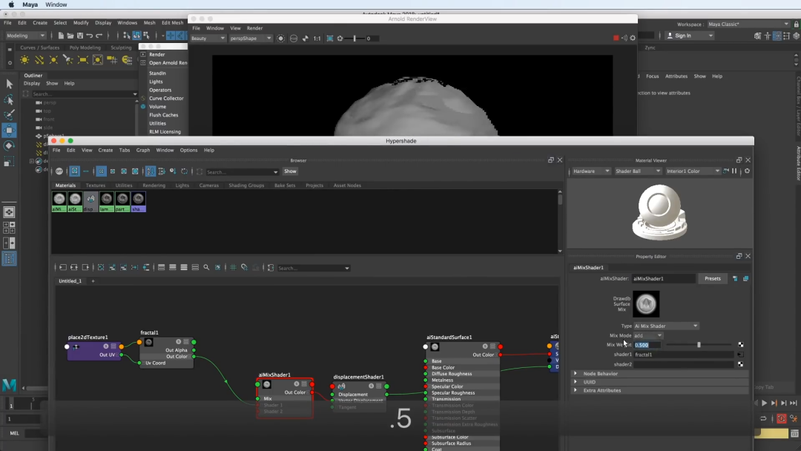Open Hypershade Tabs menu
This screenshot has height=451, width=801.
coord(124,150)
